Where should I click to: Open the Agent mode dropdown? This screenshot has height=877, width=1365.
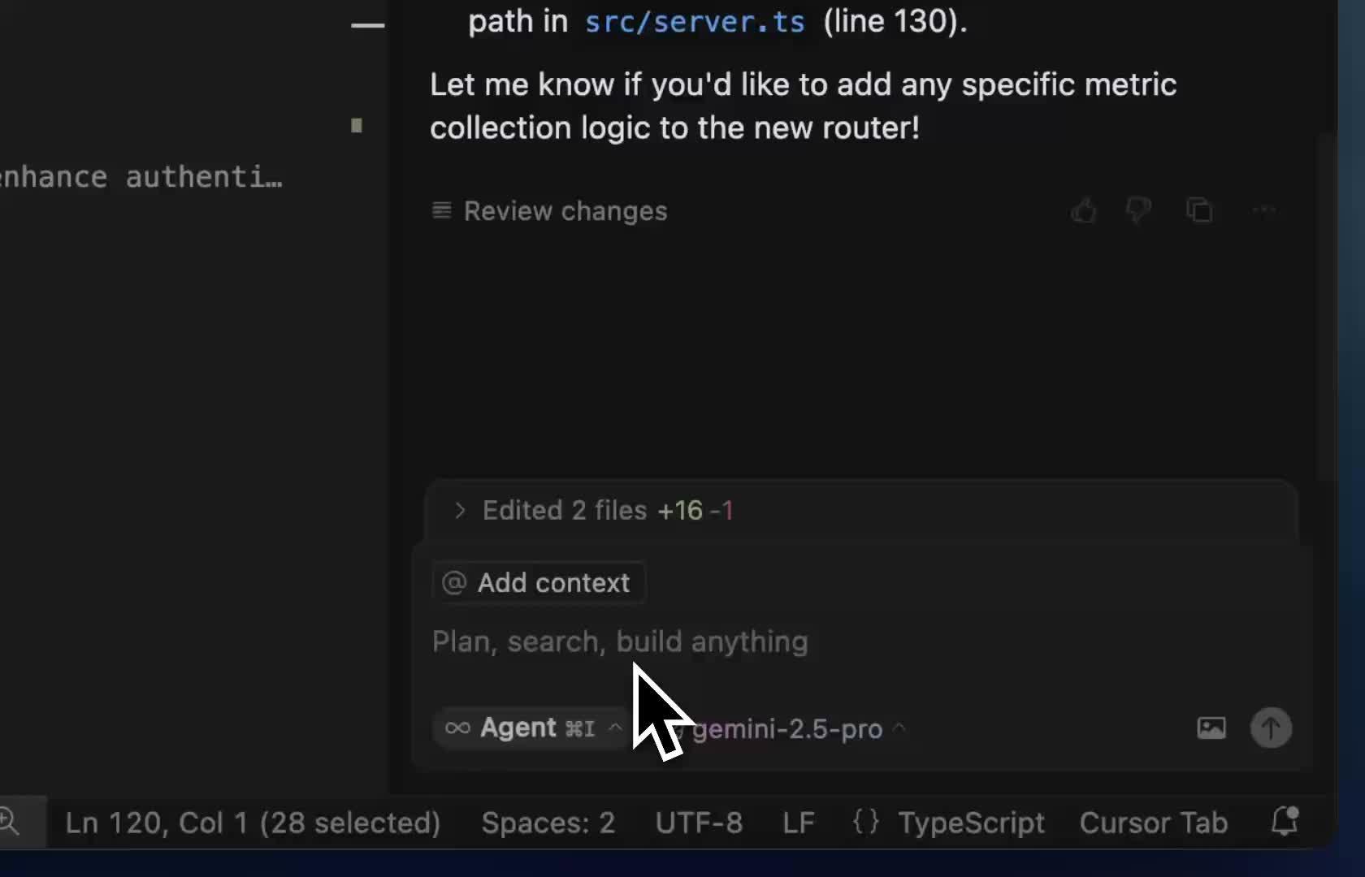point(529,728)
